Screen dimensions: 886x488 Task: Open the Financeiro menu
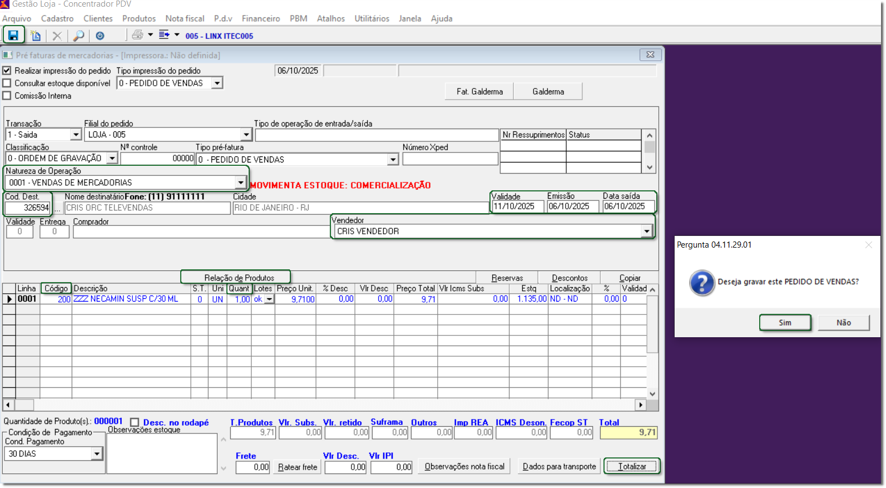260,18
